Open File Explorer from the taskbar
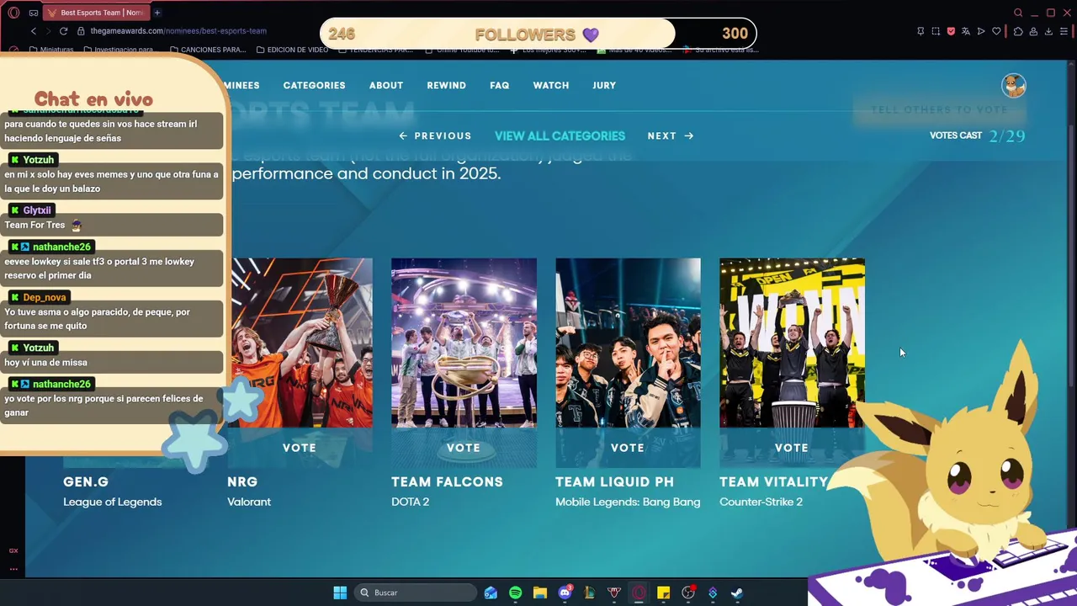The height and width of the screenshot is (606, 1077). click(x=540, y=593)
